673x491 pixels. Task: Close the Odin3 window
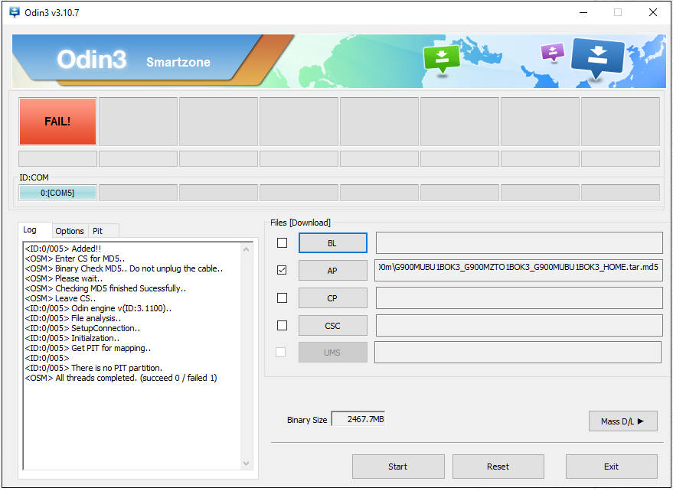653,12
